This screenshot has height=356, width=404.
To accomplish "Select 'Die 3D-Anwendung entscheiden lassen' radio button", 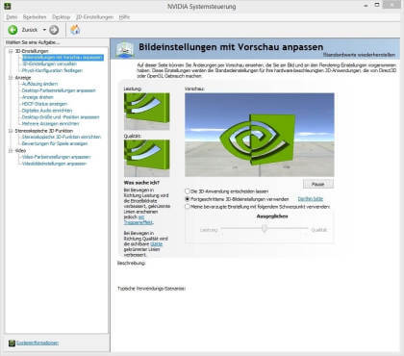I will [x=188, y=191].
